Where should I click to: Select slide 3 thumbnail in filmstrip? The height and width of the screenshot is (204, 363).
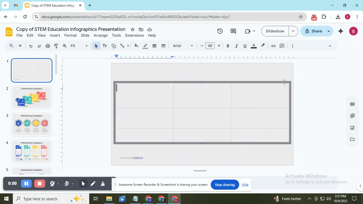pyautogui.click(x=31, y=125)
